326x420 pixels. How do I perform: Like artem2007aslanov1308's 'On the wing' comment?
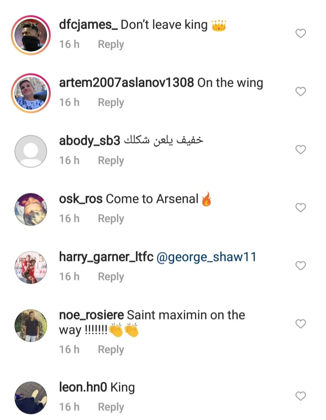click(300, 91)
